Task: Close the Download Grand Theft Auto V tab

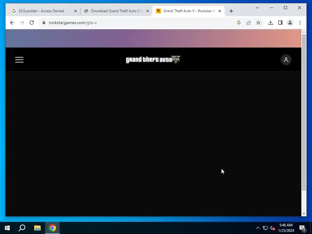Action: point(148,11)
